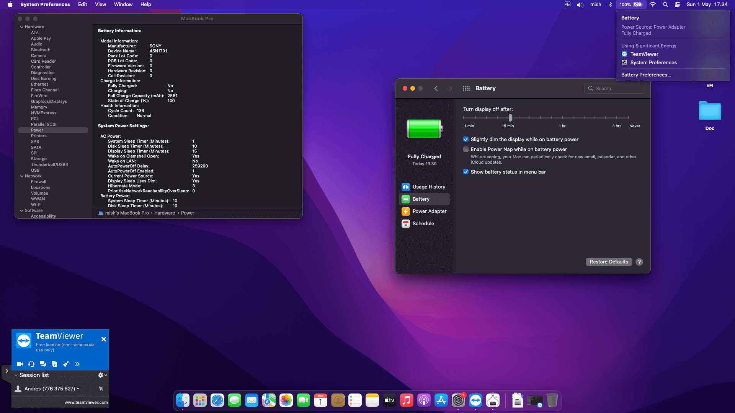
Task: Open Podcasts from the Dock
Action: pos(424,400)
